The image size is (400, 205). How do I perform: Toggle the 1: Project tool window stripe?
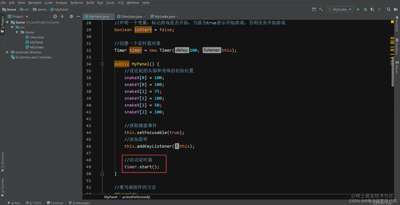coord(2,25)
